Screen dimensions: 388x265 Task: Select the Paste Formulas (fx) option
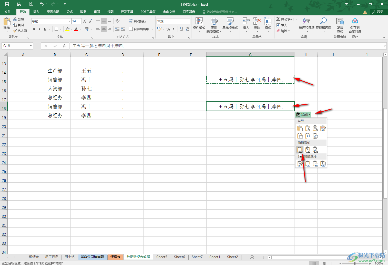coord(308,128)
